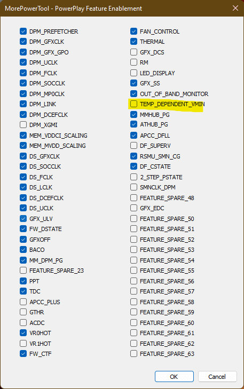This screenshot has width=244, height=389.
Task: Disable DS_GFXCLK deep sleep
Action: [x=23, y=156]
